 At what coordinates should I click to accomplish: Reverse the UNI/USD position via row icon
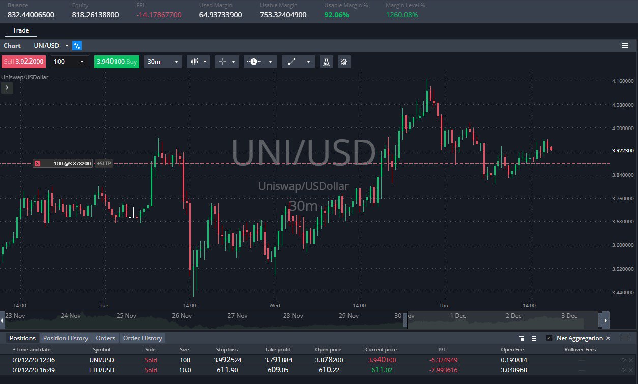[623, 360]
